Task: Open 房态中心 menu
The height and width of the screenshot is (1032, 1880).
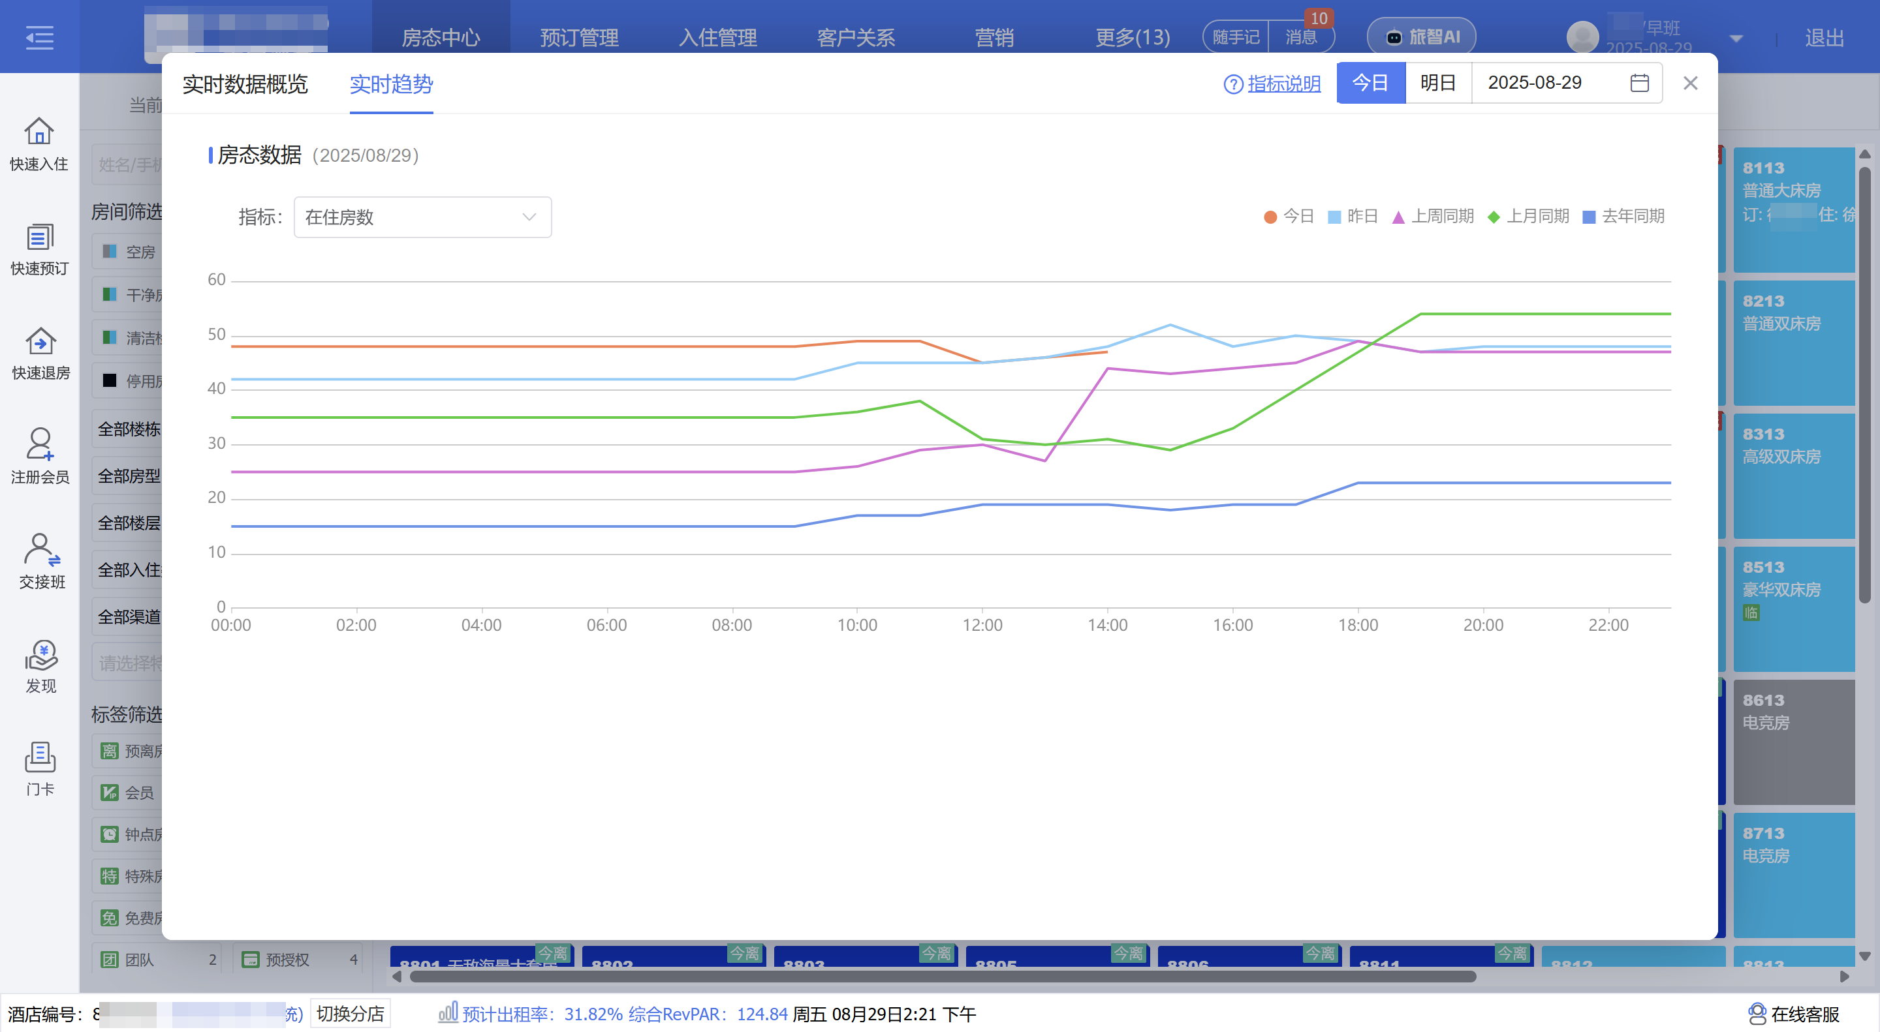Action: (441, 37)
